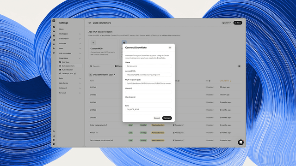Expand the Inbox settings section
Viewport: 296px width, 166px height.
point(70,48)
